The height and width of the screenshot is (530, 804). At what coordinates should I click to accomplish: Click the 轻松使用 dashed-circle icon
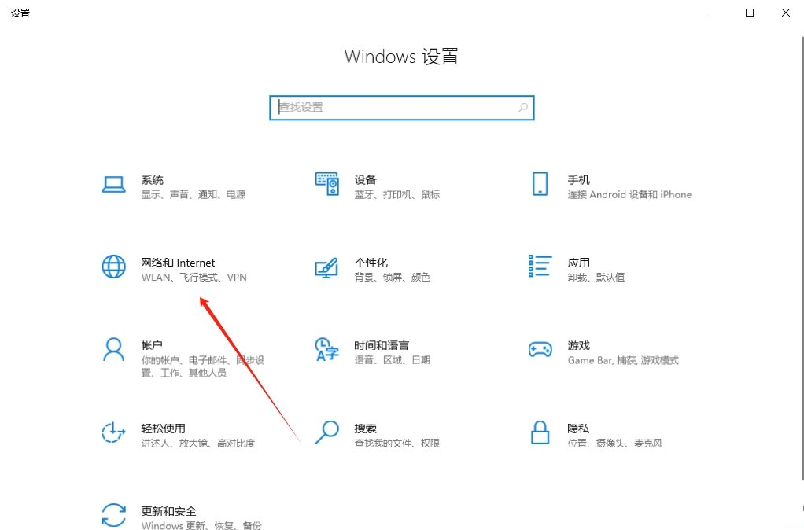pos(113,432)
